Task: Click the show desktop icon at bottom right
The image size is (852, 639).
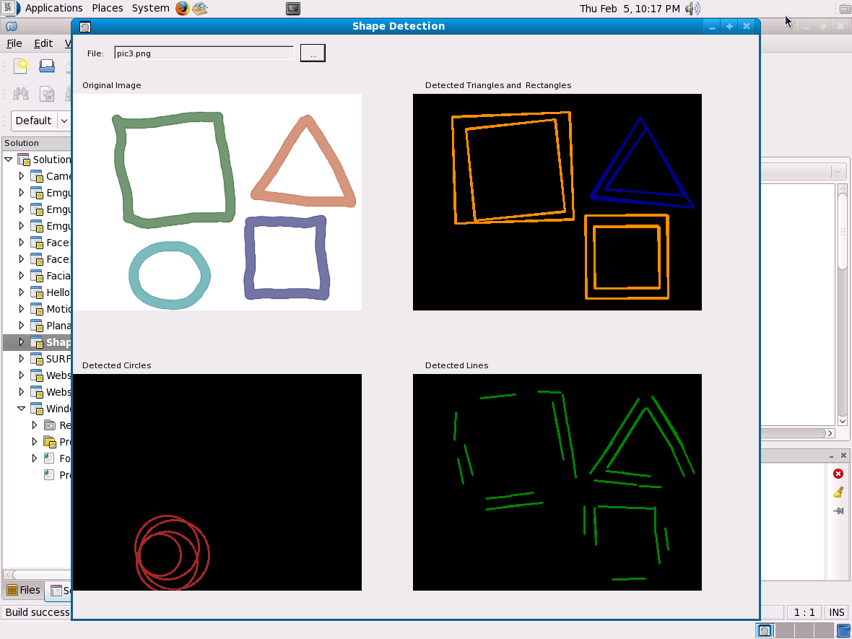Action: (844, 631)
